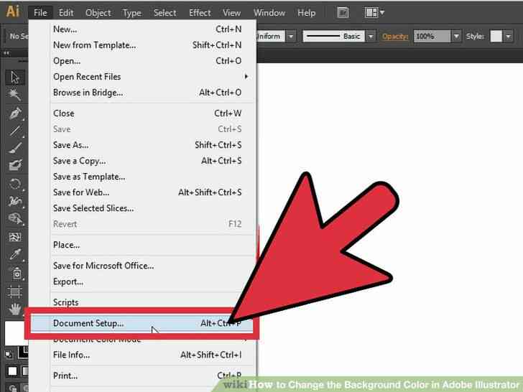
Task: Open the Select menu
Action: [x=165, y=13]
